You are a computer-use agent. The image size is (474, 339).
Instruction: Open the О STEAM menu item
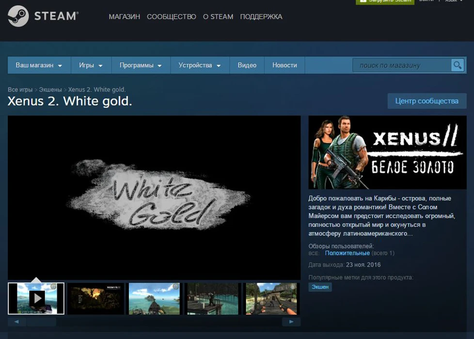[x=218, y=16]
